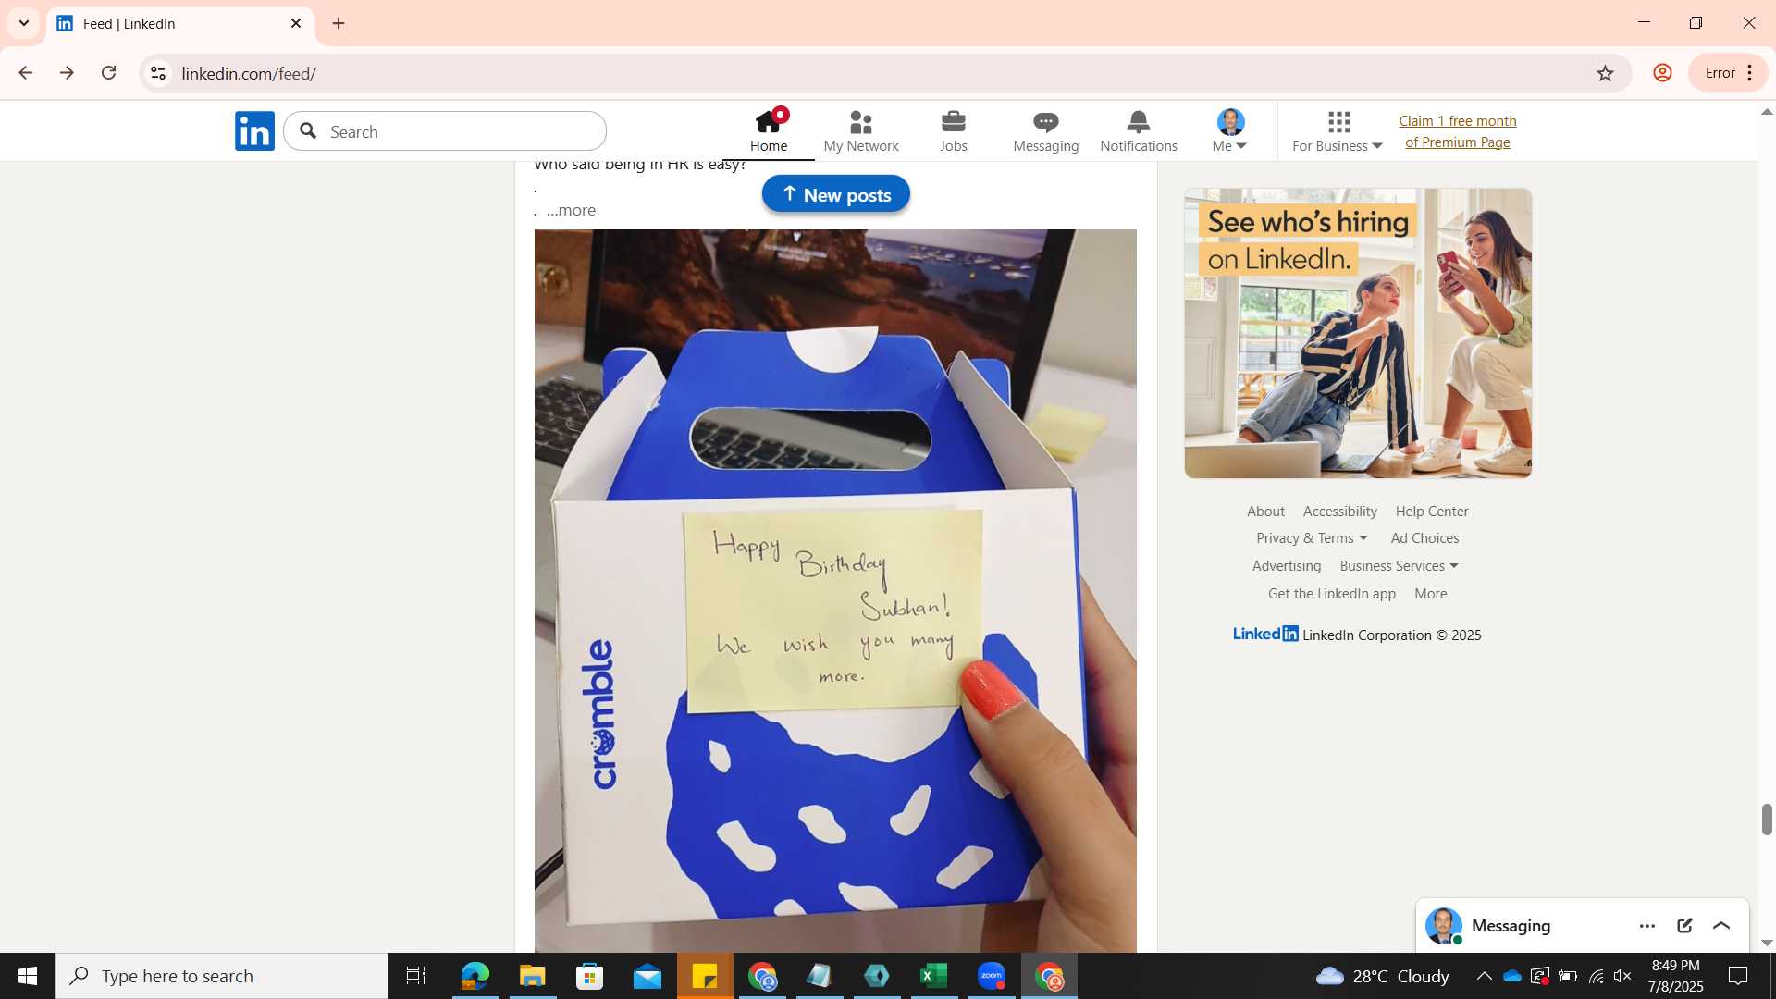Click the page vertical scrollbar thumb
The width and height of the screenshot is (1776, 999).
coord(1767,820)
